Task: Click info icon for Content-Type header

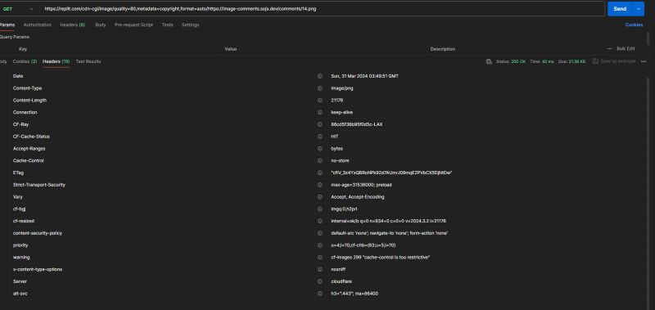Action: click(319, 88)
